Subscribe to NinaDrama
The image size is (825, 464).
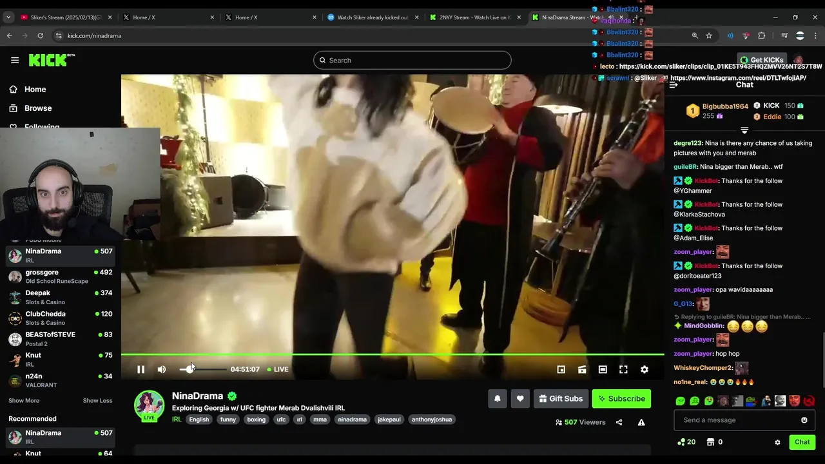(622, 399)
